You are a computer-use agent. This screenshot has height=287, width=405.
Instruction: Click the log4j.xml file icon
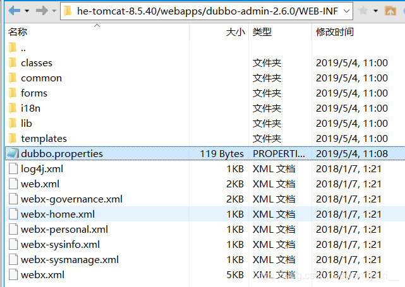coord(13,169)
